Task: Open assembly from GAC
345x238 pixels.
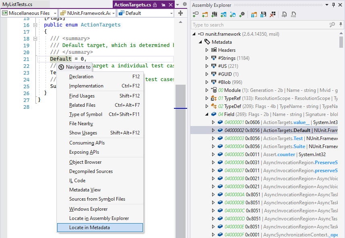Action: (x=215, y=14)
